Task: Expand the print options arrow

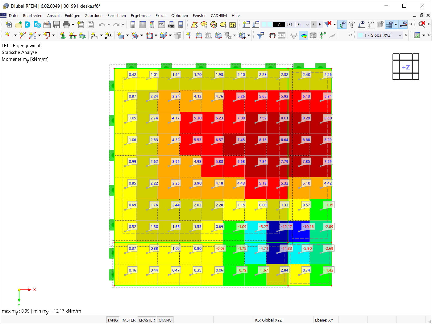Action: coord(73,25)
